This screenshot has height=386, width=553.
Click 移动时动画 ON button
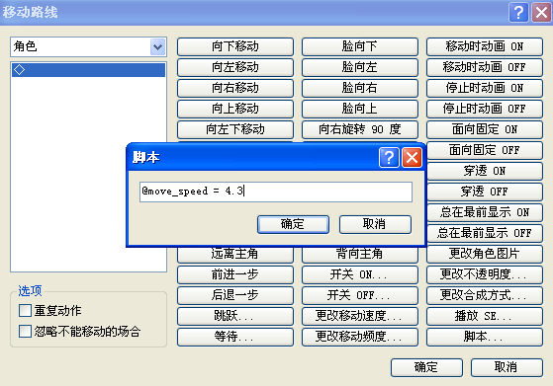[x=485, y=46]
